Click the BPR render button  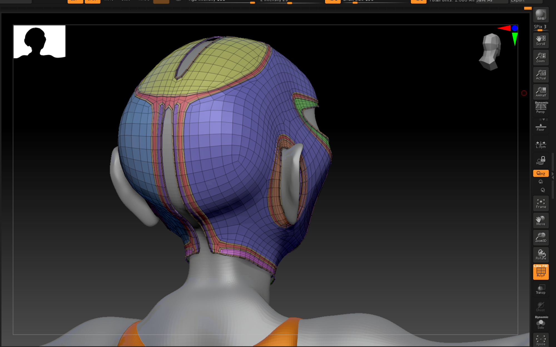pyautogui.click(x=541, y=15)
